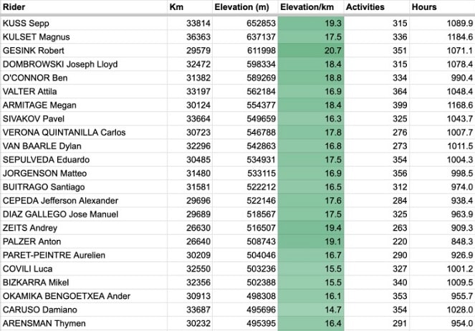Screen dimensions: 475x331
Task: Click the VERONA QUINTANILLA Carlos name cell
Action: point(84,133)
